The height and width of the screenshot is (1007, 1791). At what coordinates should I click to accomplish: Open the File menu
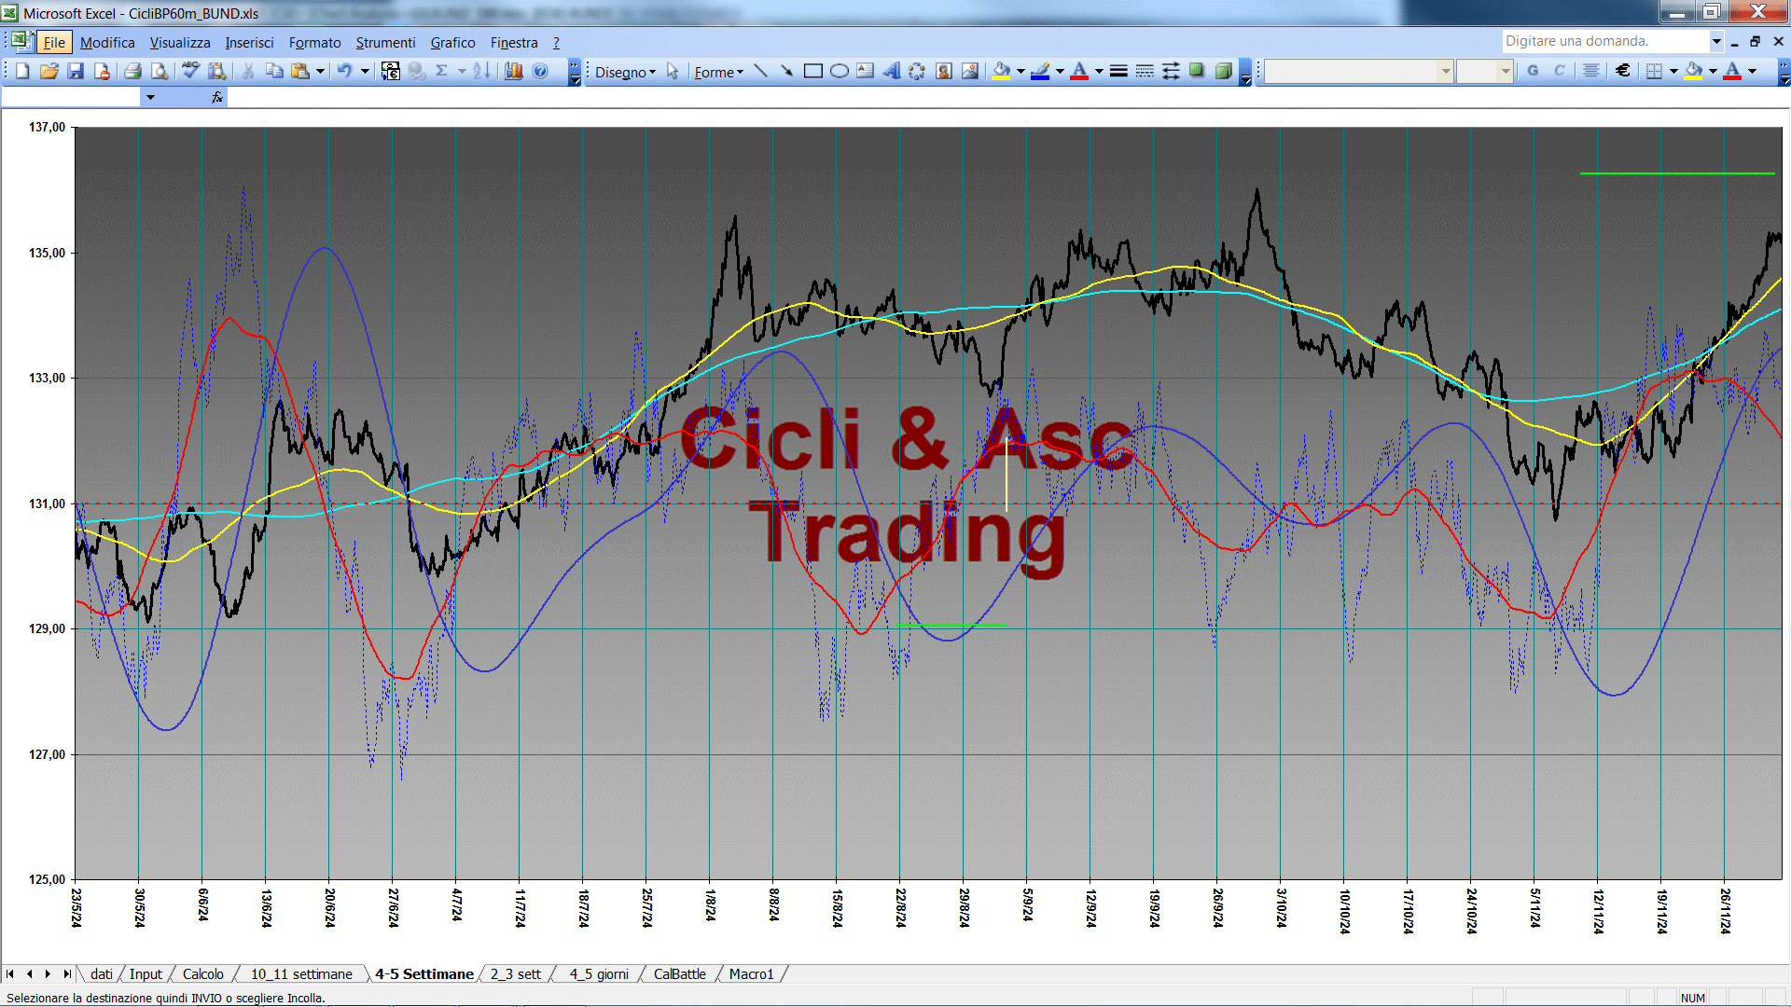54,42
